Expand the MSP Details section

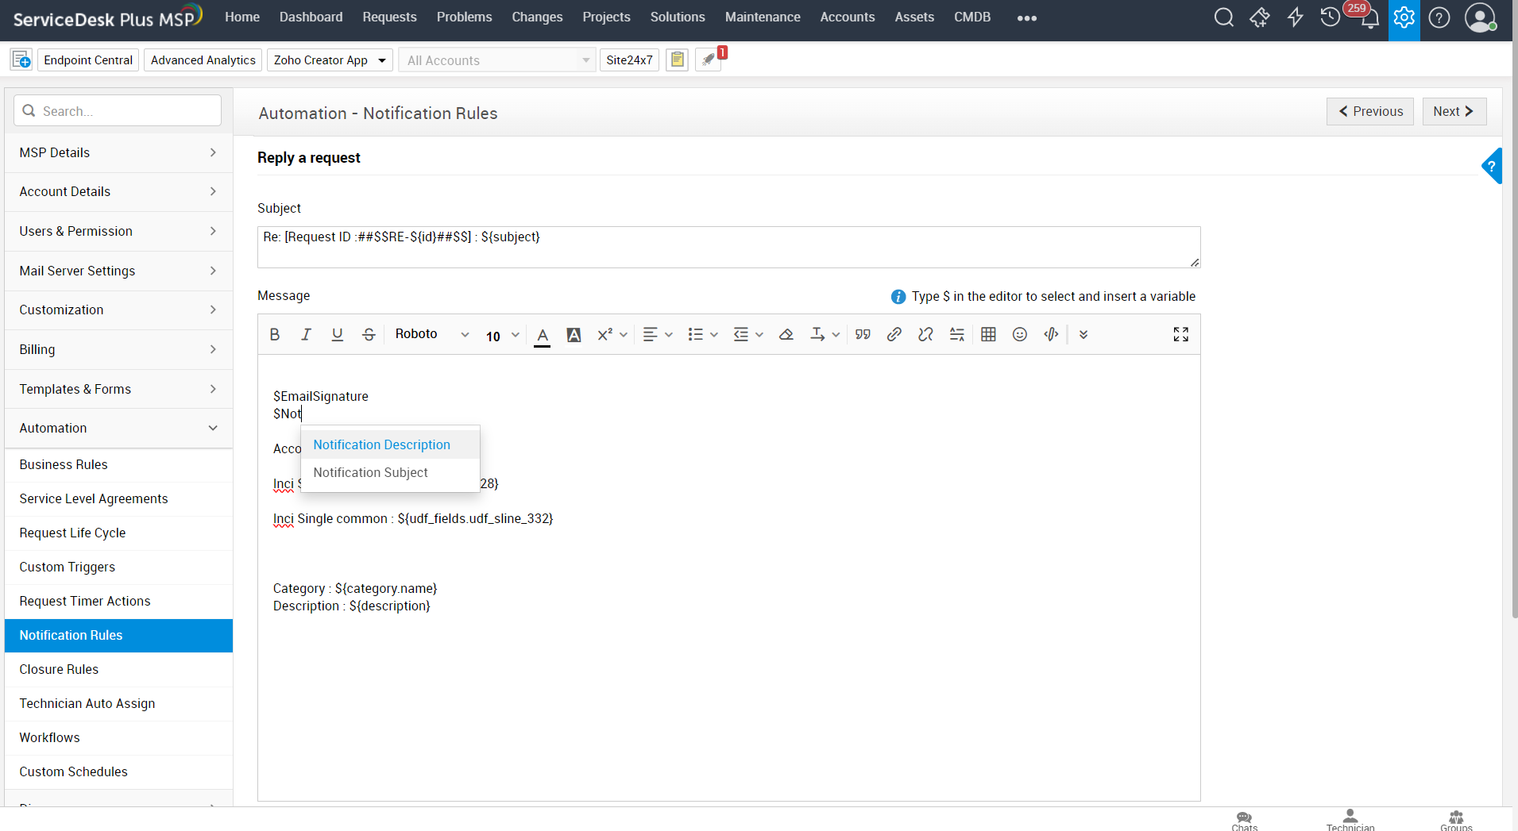(118, 152)
